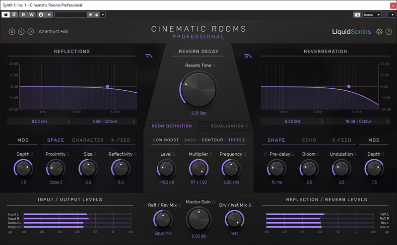Click the reflections 8.00 kHz frequency field
397x245 pixels.
[x=39, y=121]
